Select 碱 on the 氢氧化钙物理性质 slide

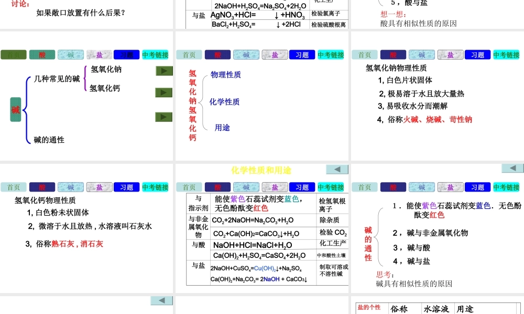tap(71, 187)
